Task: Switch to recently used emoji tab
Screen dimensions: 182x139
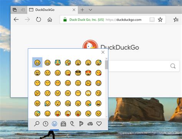Action: (x=45, y=124)
